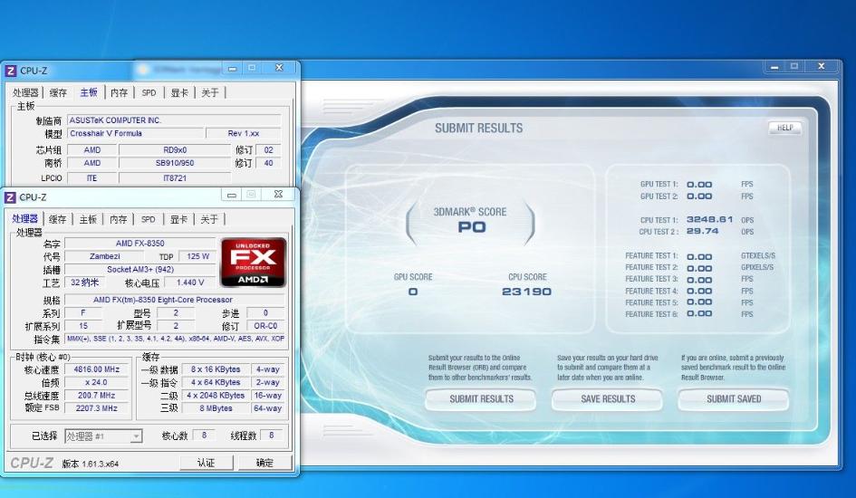Click the x 24.0 multiplier value
The width and height of the screenshot is (856, 498).
[x=97, y=382]
